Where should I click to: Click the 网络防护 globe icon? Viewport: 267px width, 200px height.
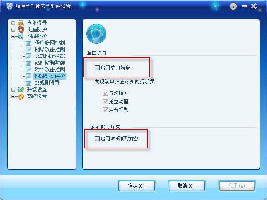coord(21,36)
